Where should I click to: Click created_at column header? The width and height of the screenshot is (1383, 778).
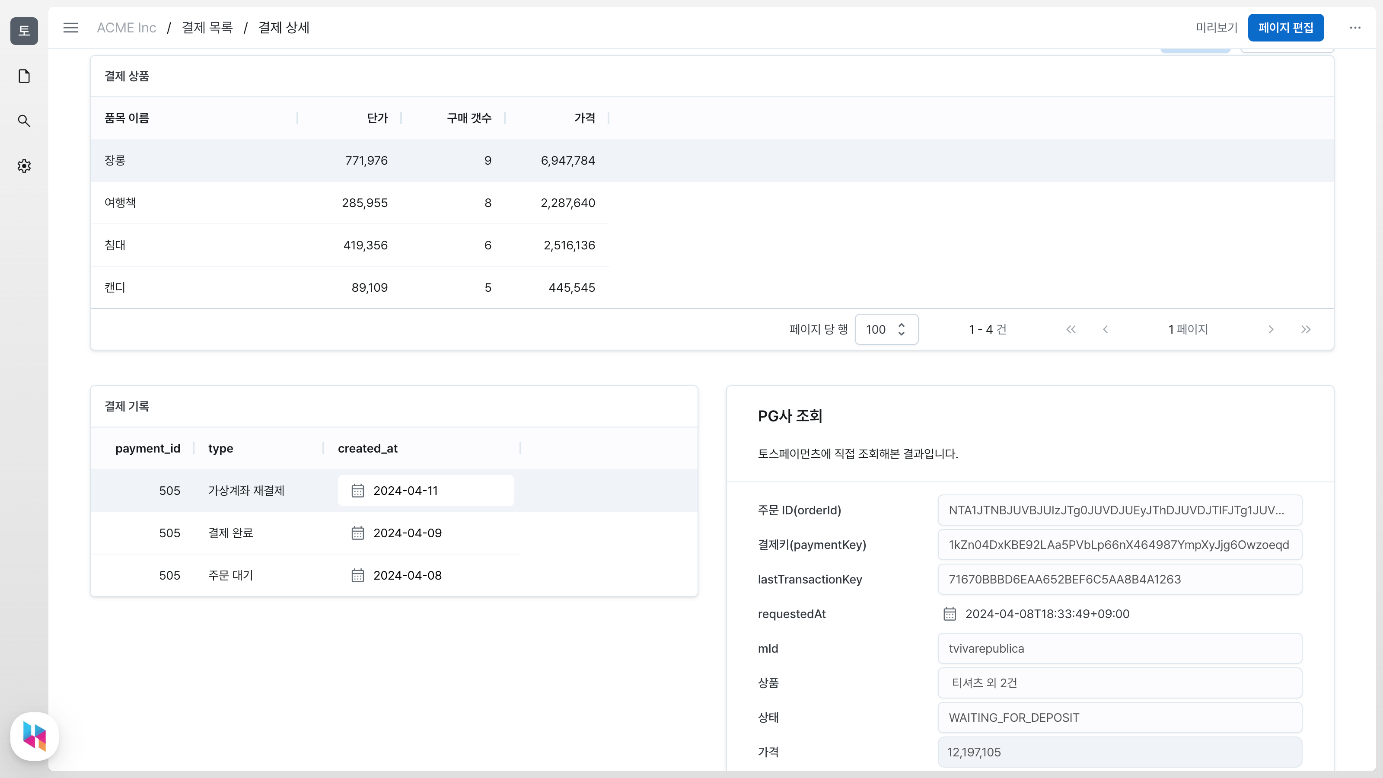[368, 448]
